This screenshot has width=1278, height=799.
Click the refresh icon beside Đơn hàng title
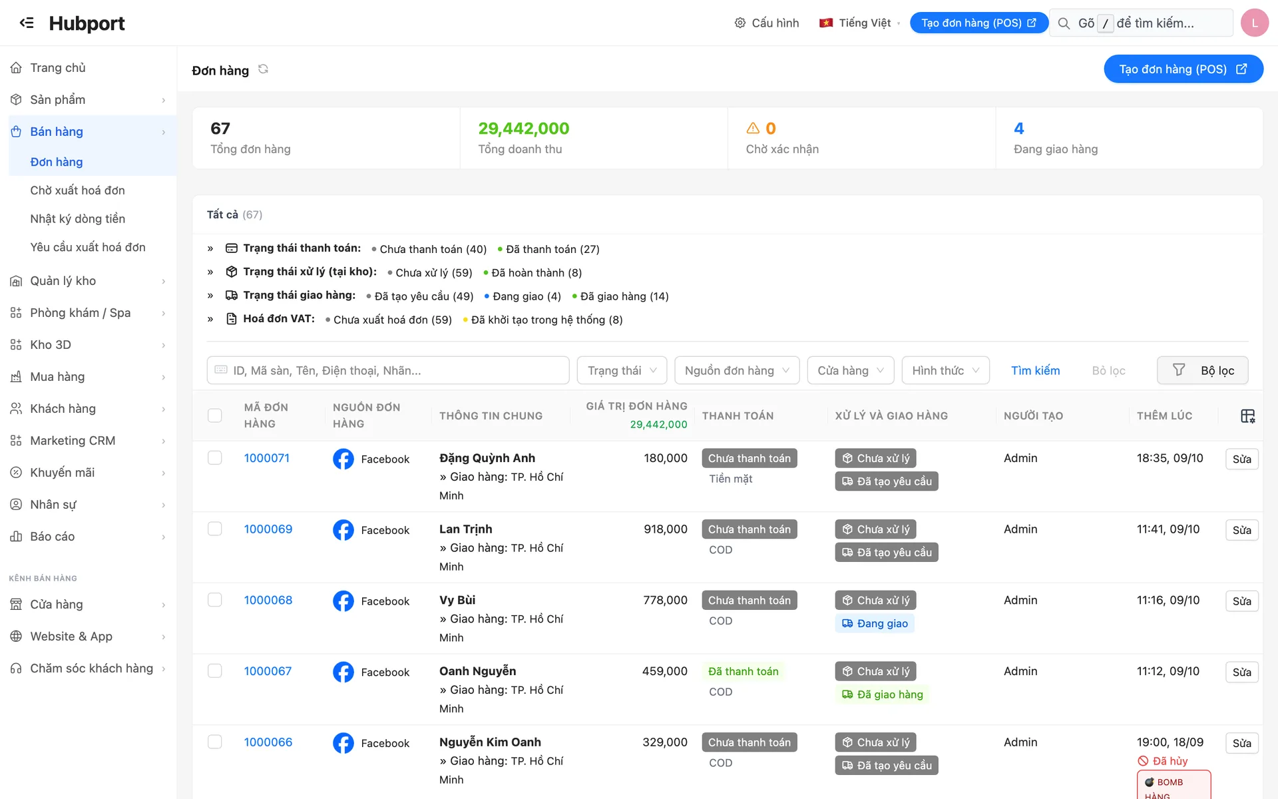pyautogui.click(x=264, y=69)
